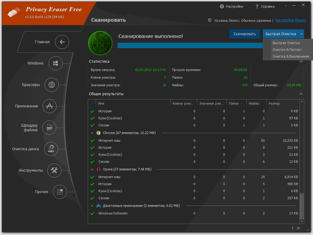Sort by the Файлы column header
The width and height of the screenshot is (313, 235).
point(256,103)
